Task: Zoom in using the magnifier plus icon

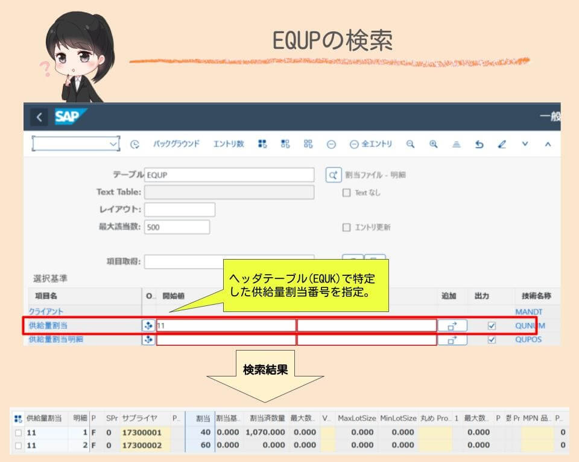Action: [x=433, y=144]
